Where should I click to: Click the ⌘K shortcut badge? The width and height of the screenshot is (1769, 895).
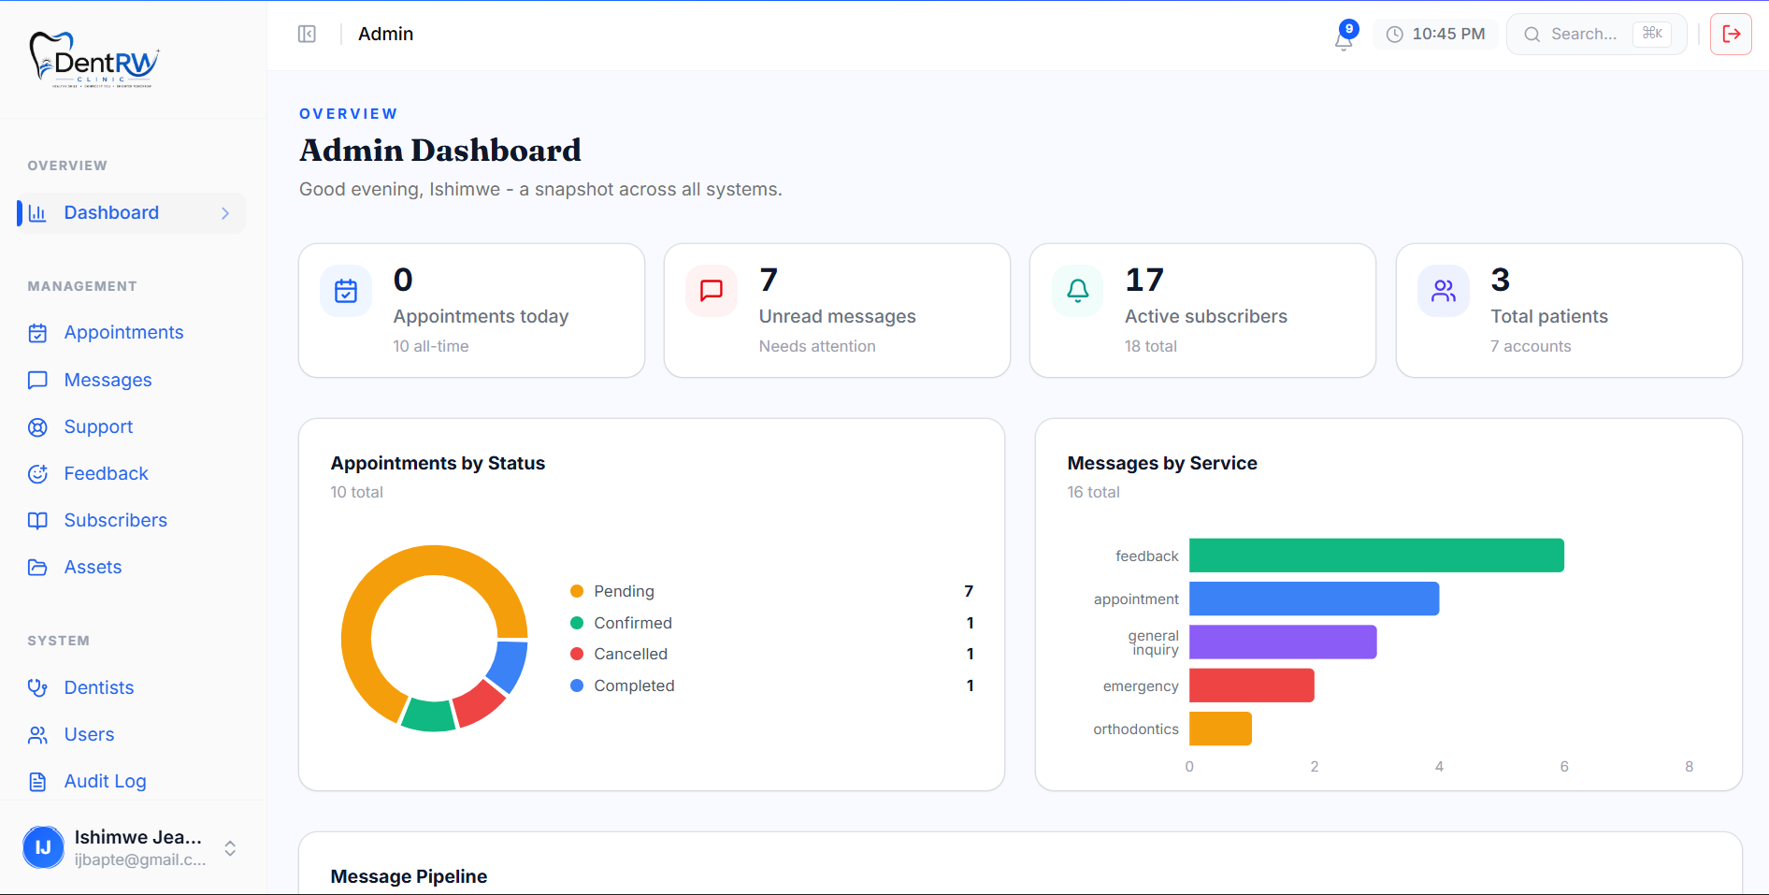coord(1652,34)
